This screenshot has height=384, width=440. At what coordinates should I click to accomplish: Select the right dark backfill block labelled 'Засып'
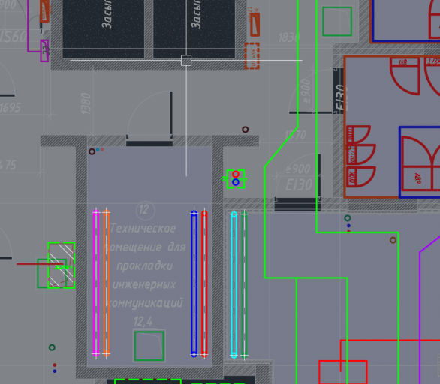point(194,28)
